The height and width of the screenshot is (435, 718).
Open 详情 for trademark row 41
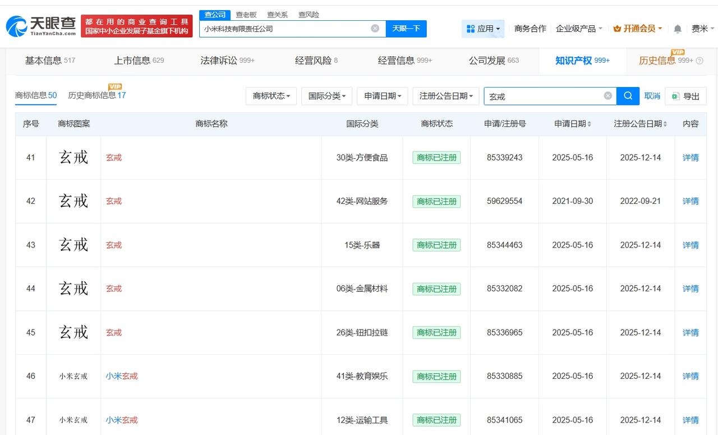691,158
